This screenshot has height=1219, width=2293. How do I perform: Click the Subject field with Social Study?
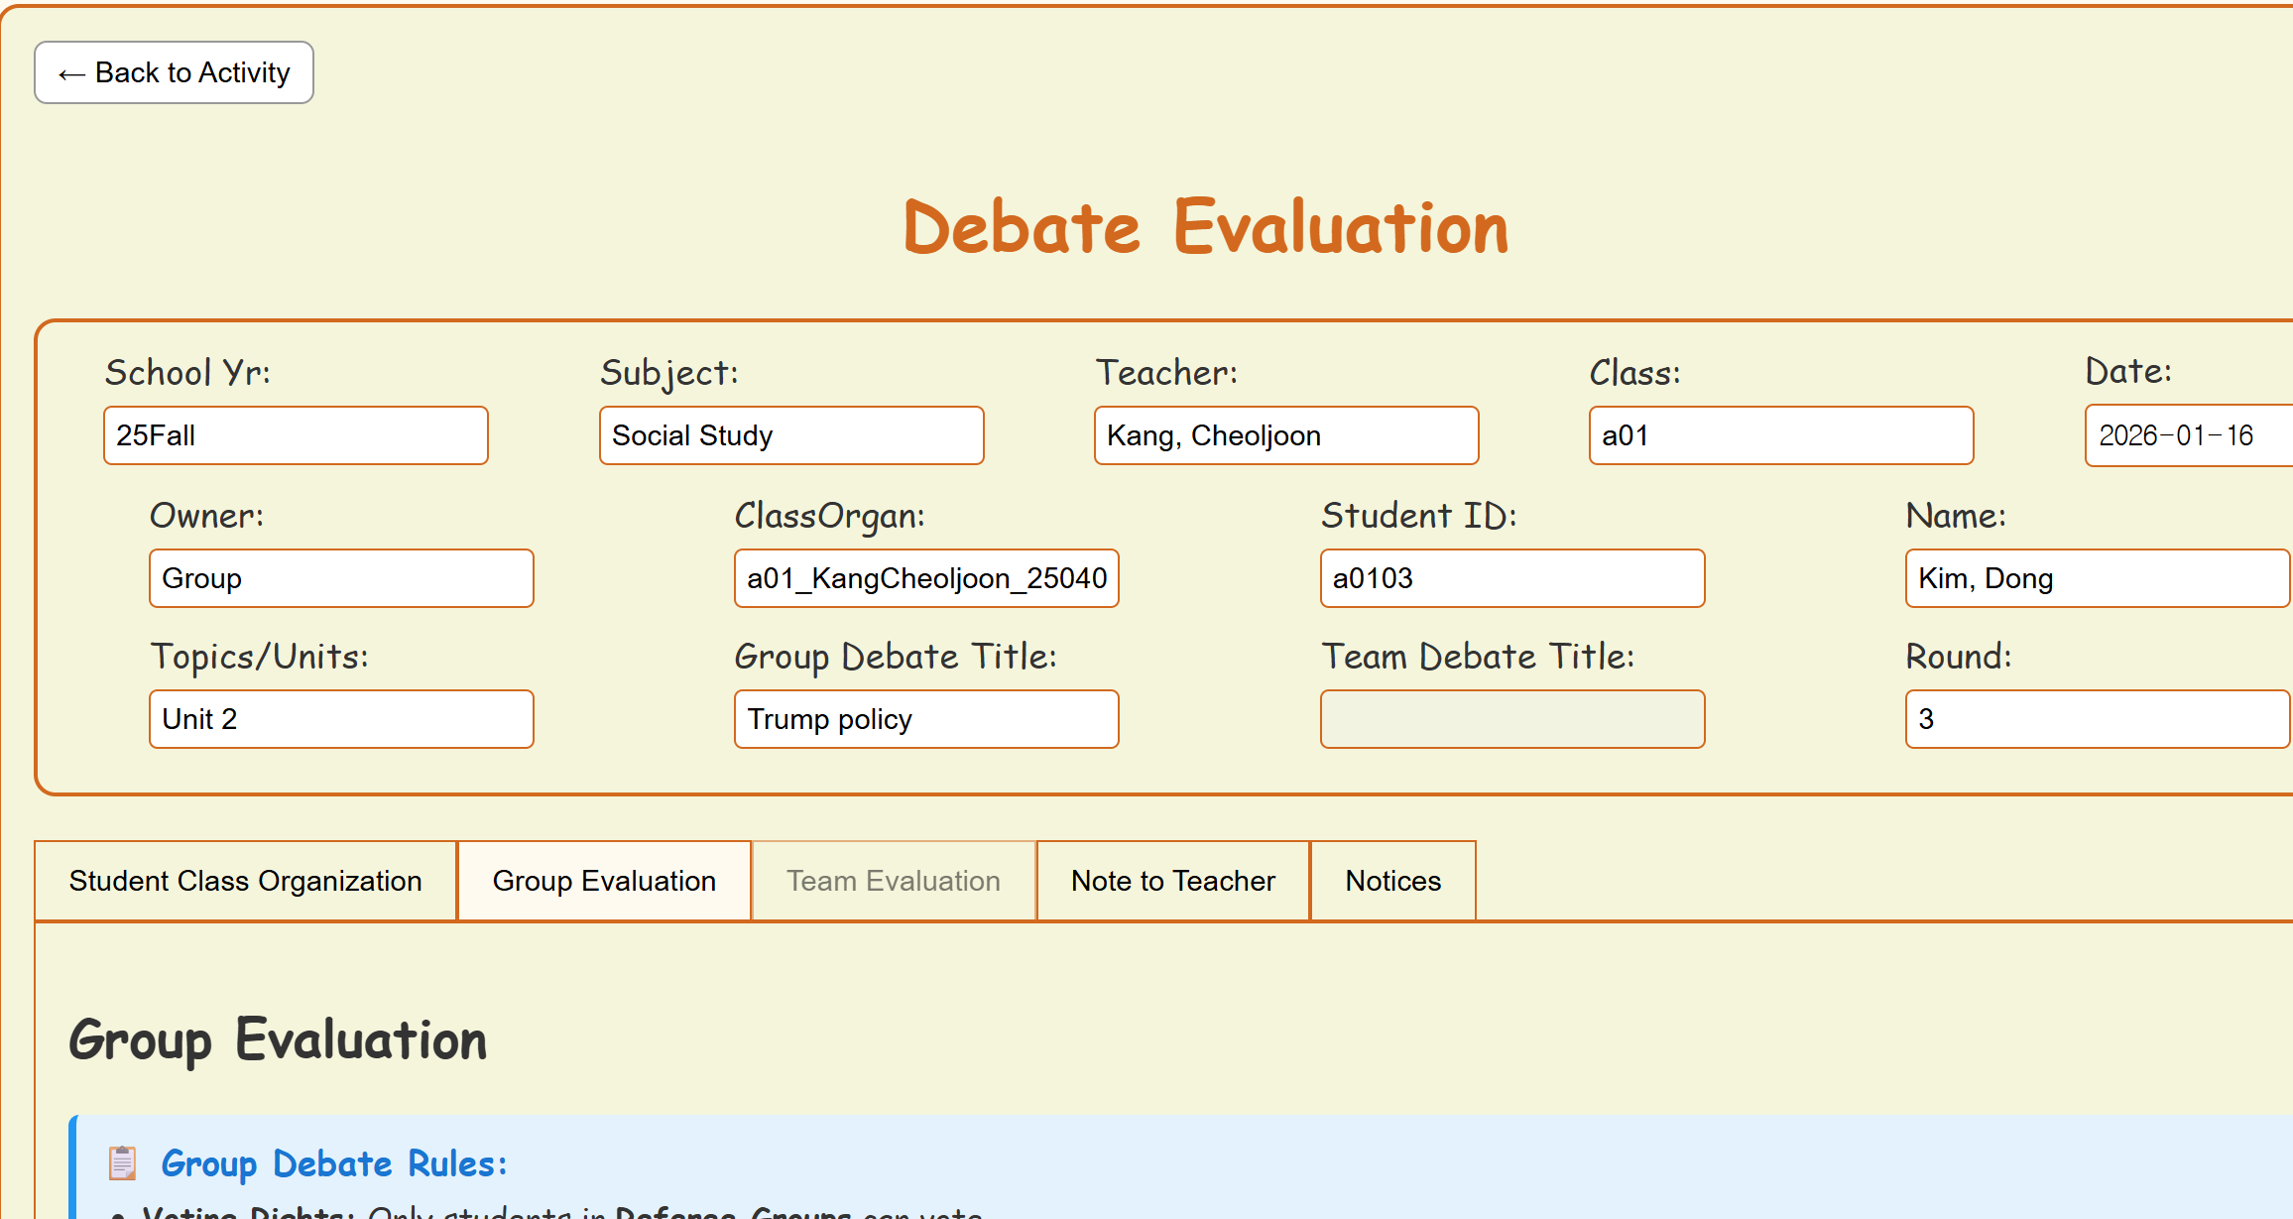pyautogui.click(x=791, y=435)
